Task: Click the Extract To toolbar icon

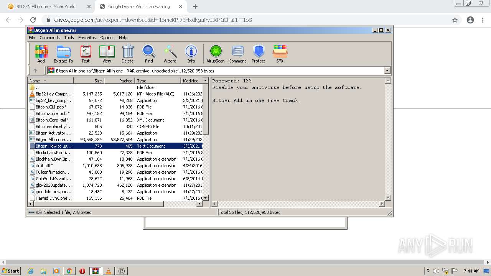Action: (63, 54)
